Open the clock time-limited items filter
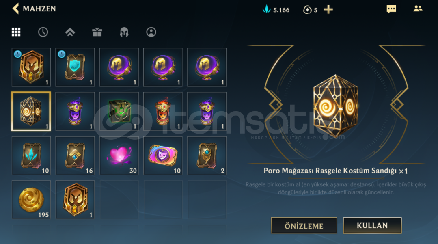This screenshot has height=244, width=438. pyautogui.click(x=43, y=32)
